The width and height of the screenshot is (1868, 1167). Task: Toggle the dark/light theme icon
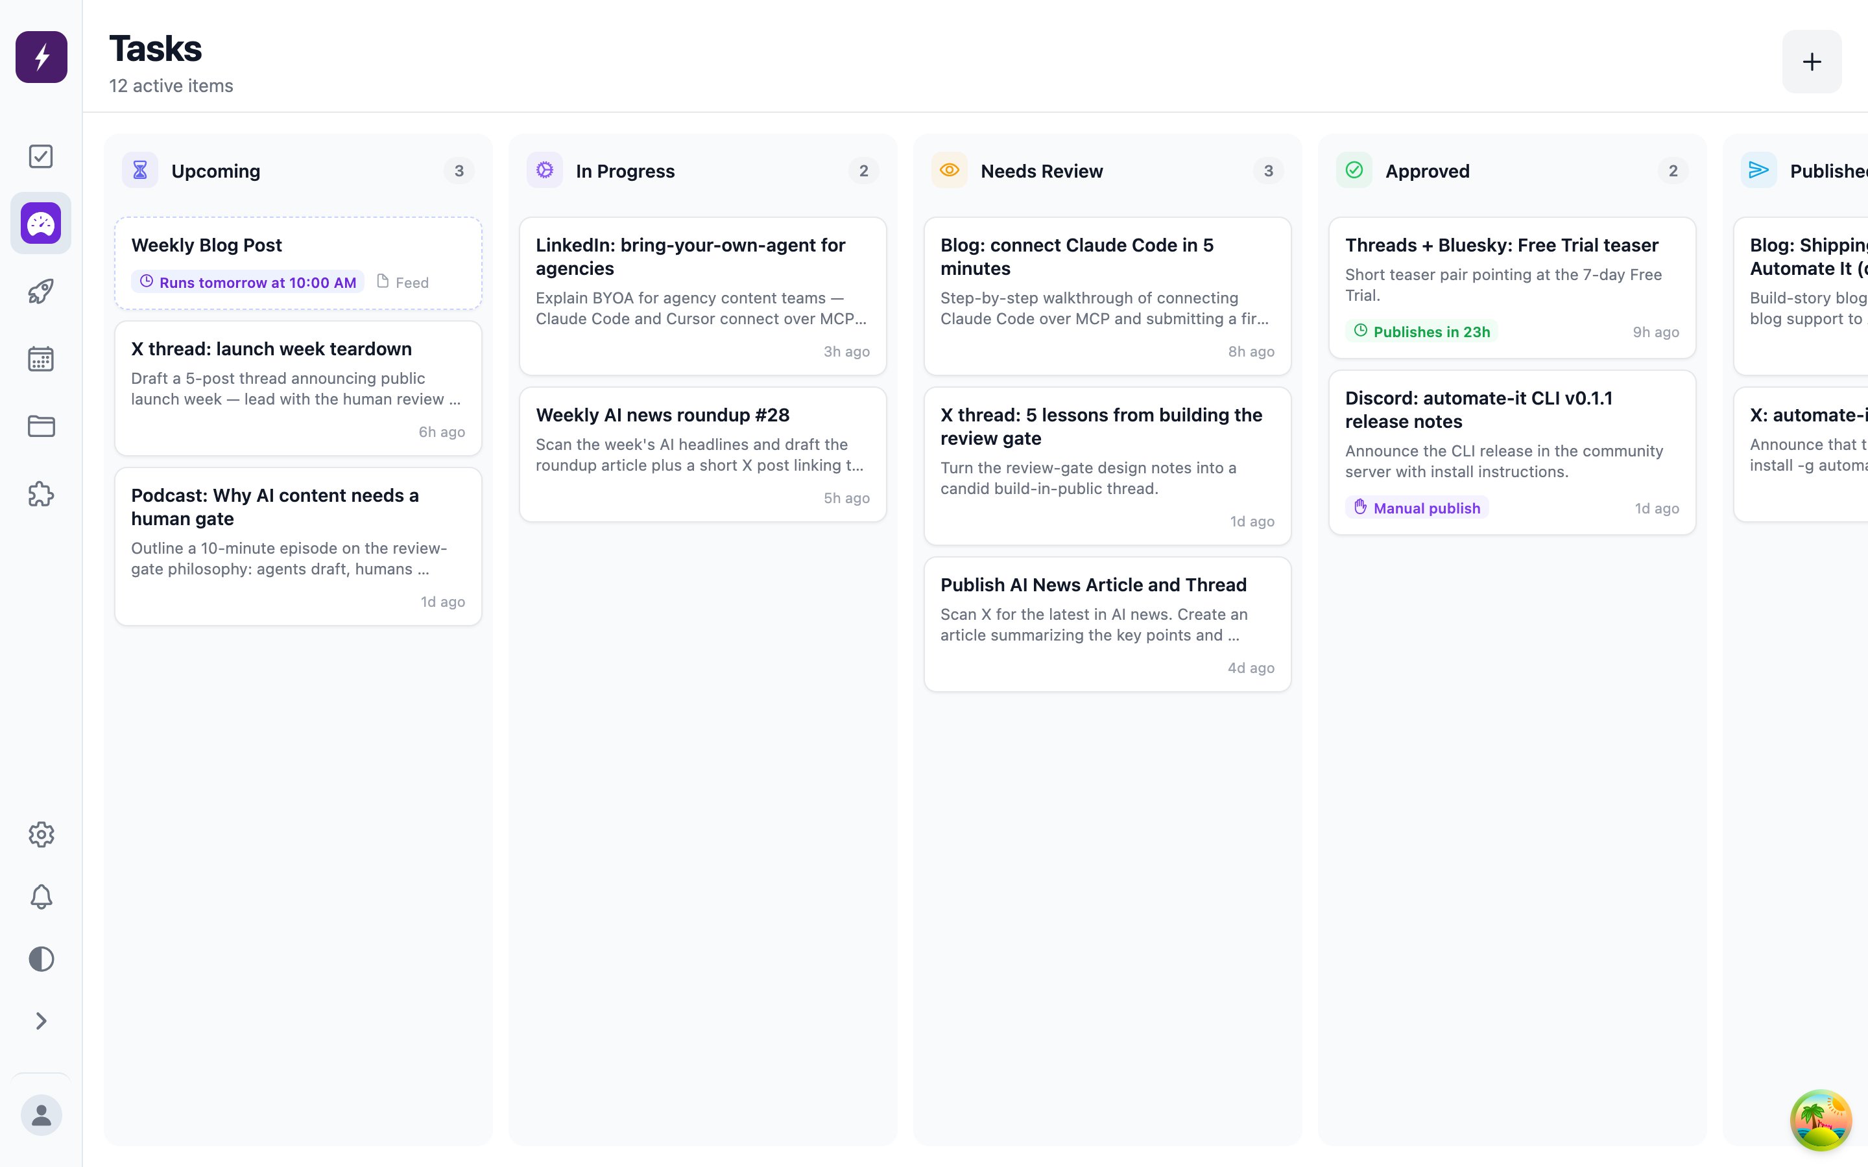click(x=41, y=959)
